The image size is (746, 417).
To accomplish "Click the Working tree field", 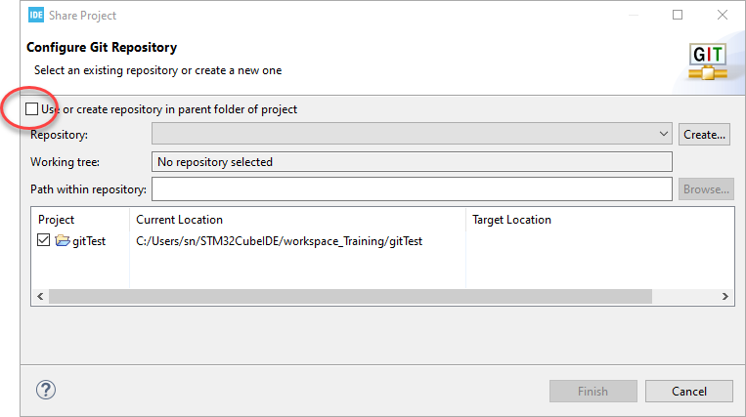I will coord(412,162).
